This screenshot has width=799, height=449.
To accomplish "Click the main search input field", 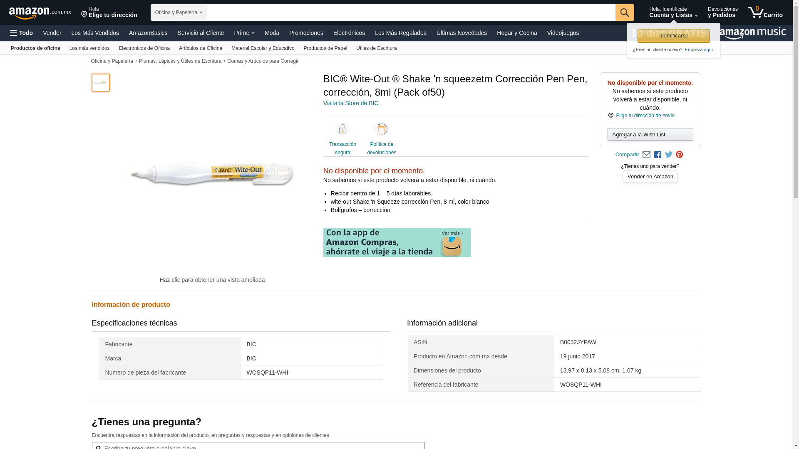I will [x=410, y=12].
